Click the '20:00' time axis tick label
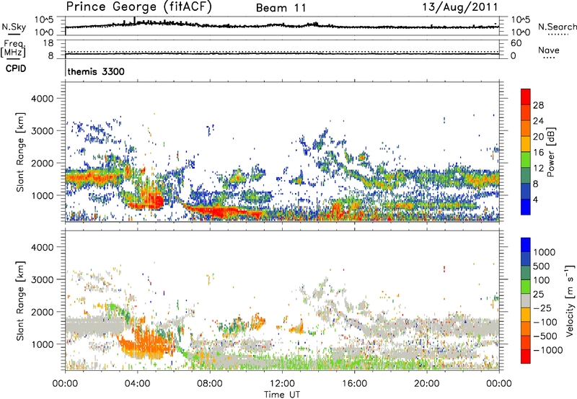Screen dimensions: 577x399 (427, 384)
